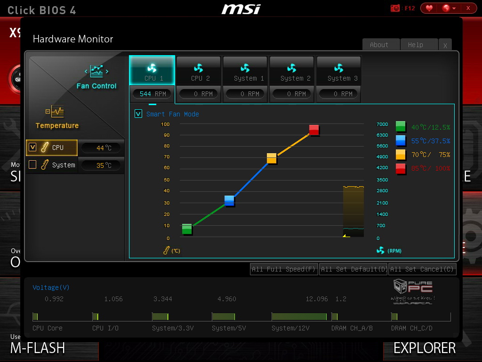The image size is (482, 362).
Task: Click the All Full Speed(F) button
Action: (284, 269)
